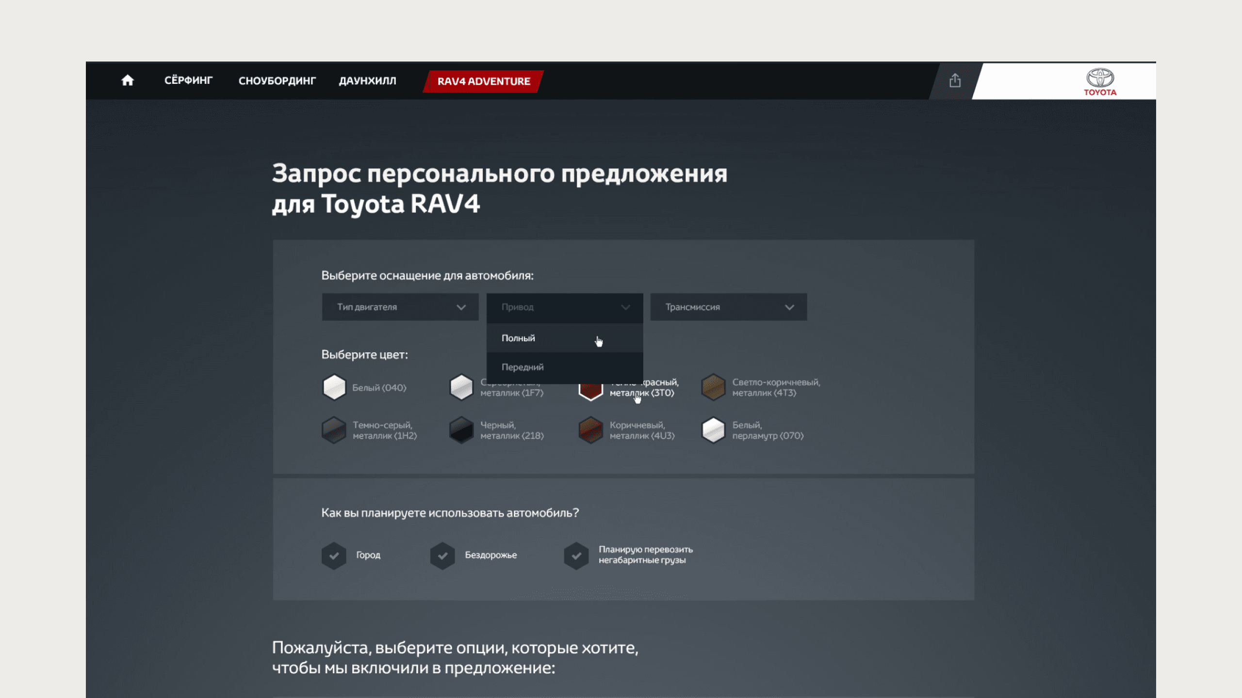Open the ДАУНХИЛЛ section
This screenshot has height=698, width=1242.
point(367,81)
